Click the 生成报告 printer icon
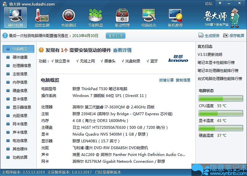The width and height of the screenshot is (247, 176). tap(201, 36)
